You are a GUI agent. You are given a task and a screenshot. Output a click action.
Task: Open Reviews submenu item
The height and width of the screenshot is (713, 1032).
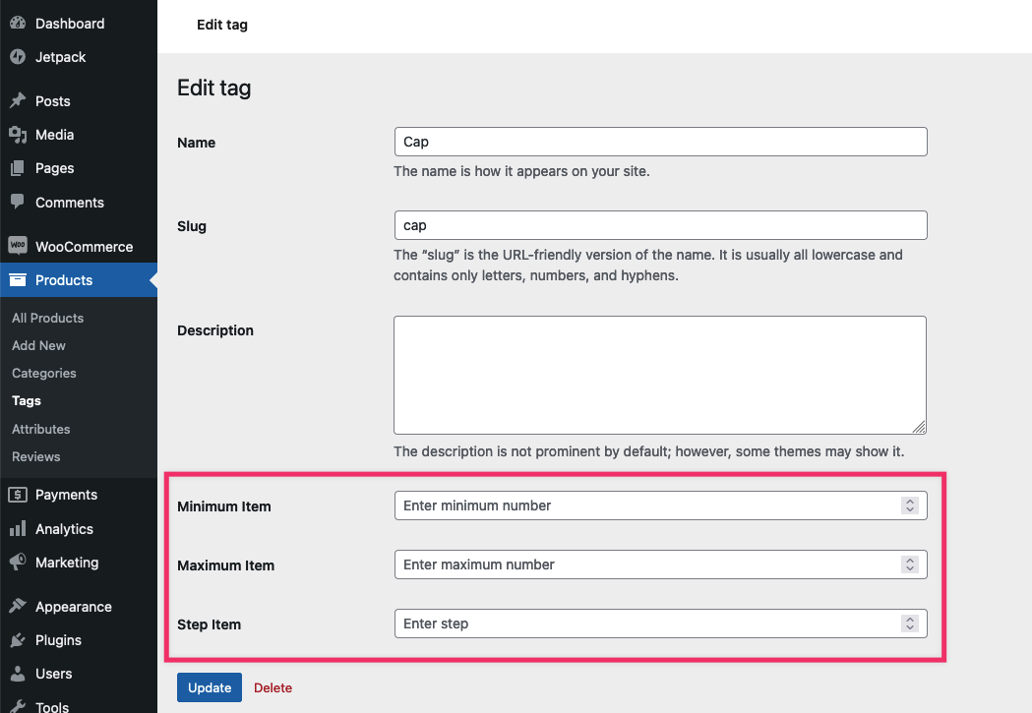coord(35,456)
